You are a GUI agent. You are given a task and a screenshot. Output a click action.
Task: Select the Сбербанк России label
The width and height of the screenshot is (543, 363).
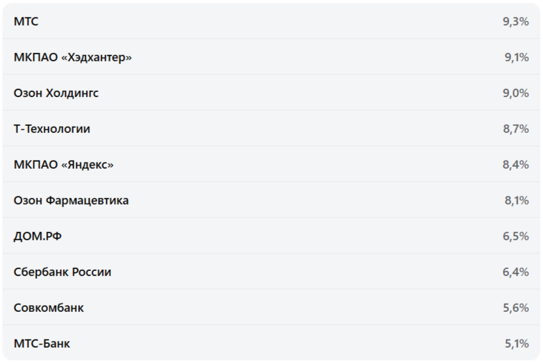click(x=62, y=272)
